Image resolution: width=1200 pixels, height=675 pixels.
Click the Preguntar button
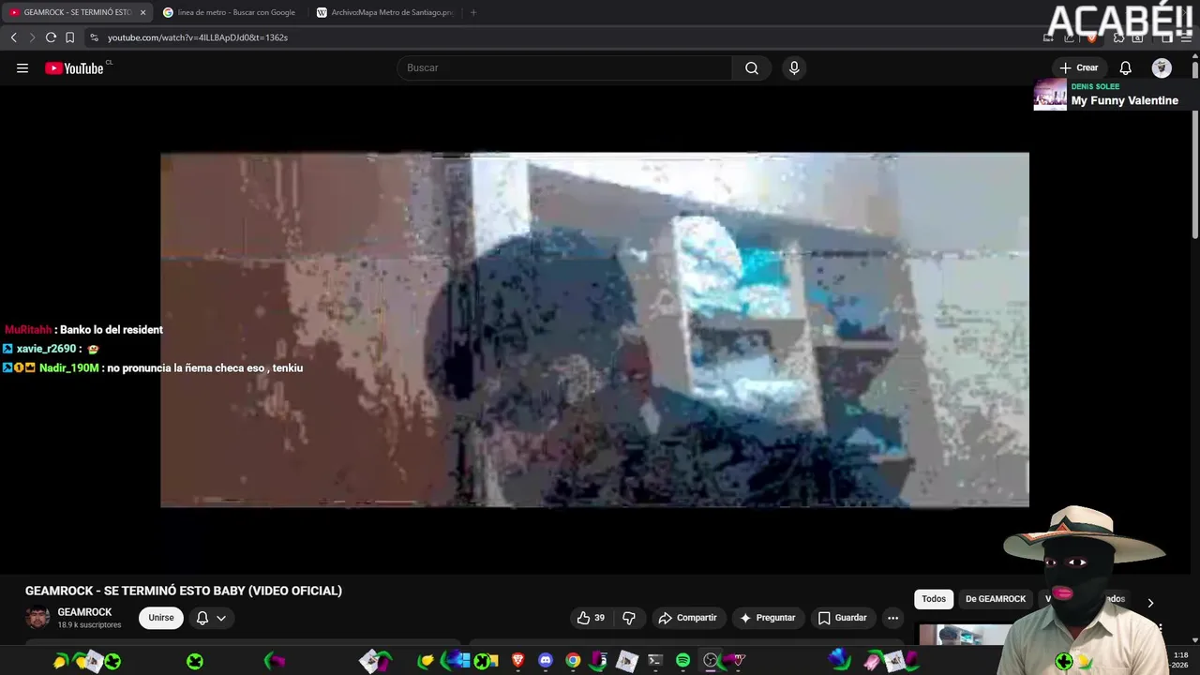pyautogui.click(x=768, y=618)
